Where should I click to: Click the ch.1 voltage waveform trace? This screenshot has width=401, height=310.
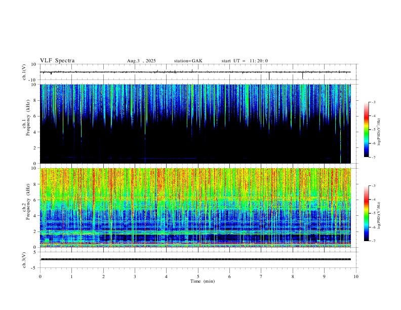[x=195, y=72]
